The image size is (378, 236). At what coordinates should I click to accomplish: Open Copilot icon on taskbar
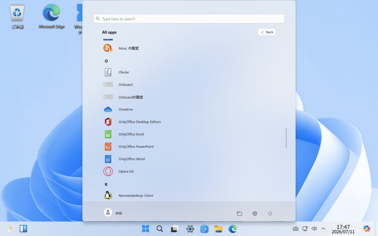367,229
